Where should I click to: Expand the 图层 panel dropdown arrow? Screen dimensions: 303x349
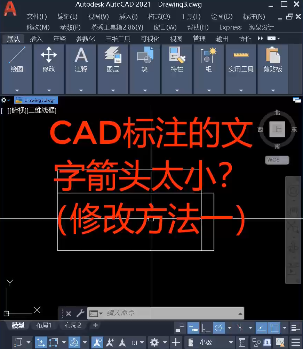(x=113, y=91)
